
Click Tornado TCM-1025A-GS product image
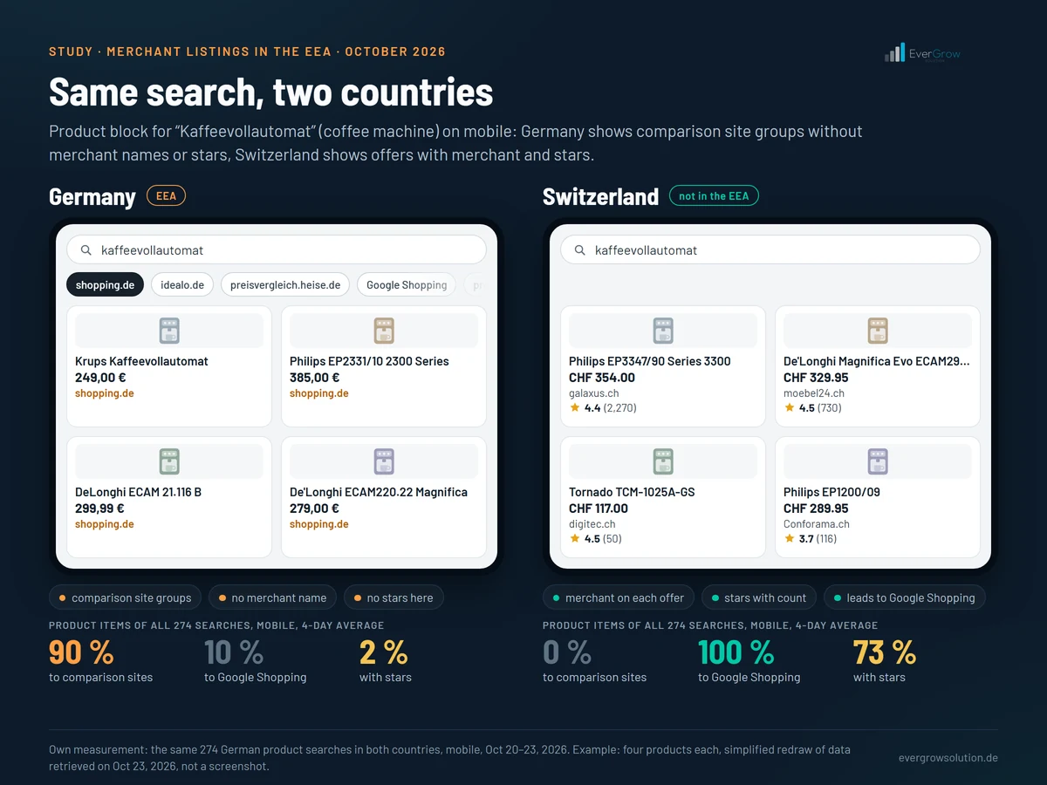coord(663,461)
